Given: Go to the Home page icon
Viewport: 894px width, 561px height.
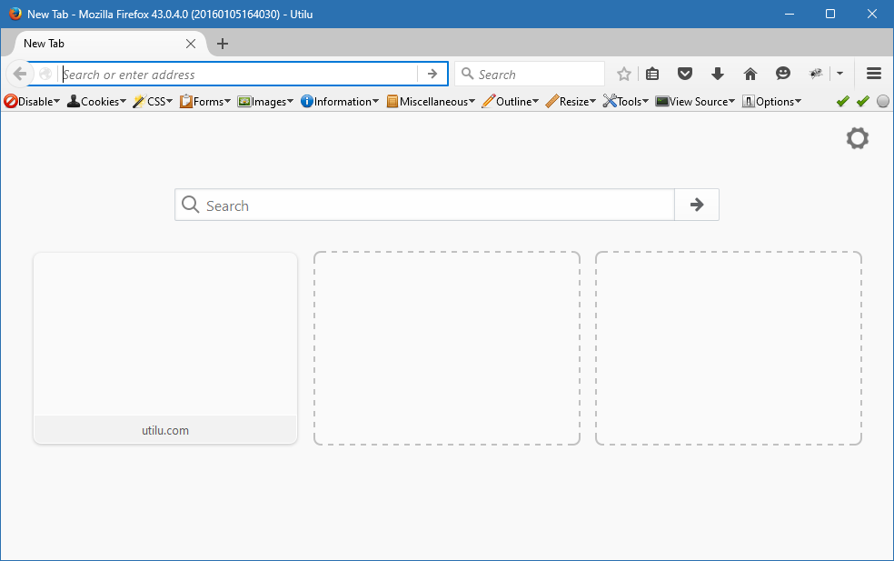Looking at the screenshot, I should 750,74.
